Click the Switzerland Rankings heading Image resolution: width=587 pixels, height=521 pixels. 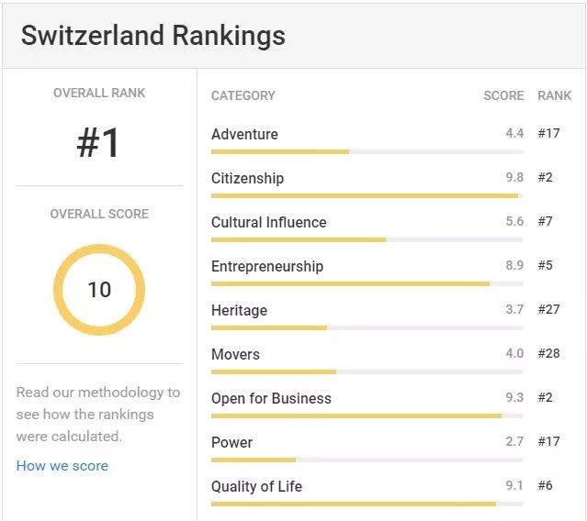coord(152,36)
